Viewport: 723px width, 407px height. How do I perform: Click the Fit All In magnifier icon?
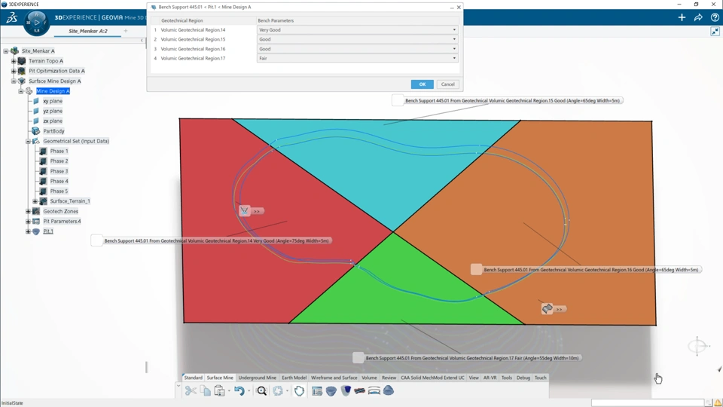pyautogui.click(x=261, y=391)
